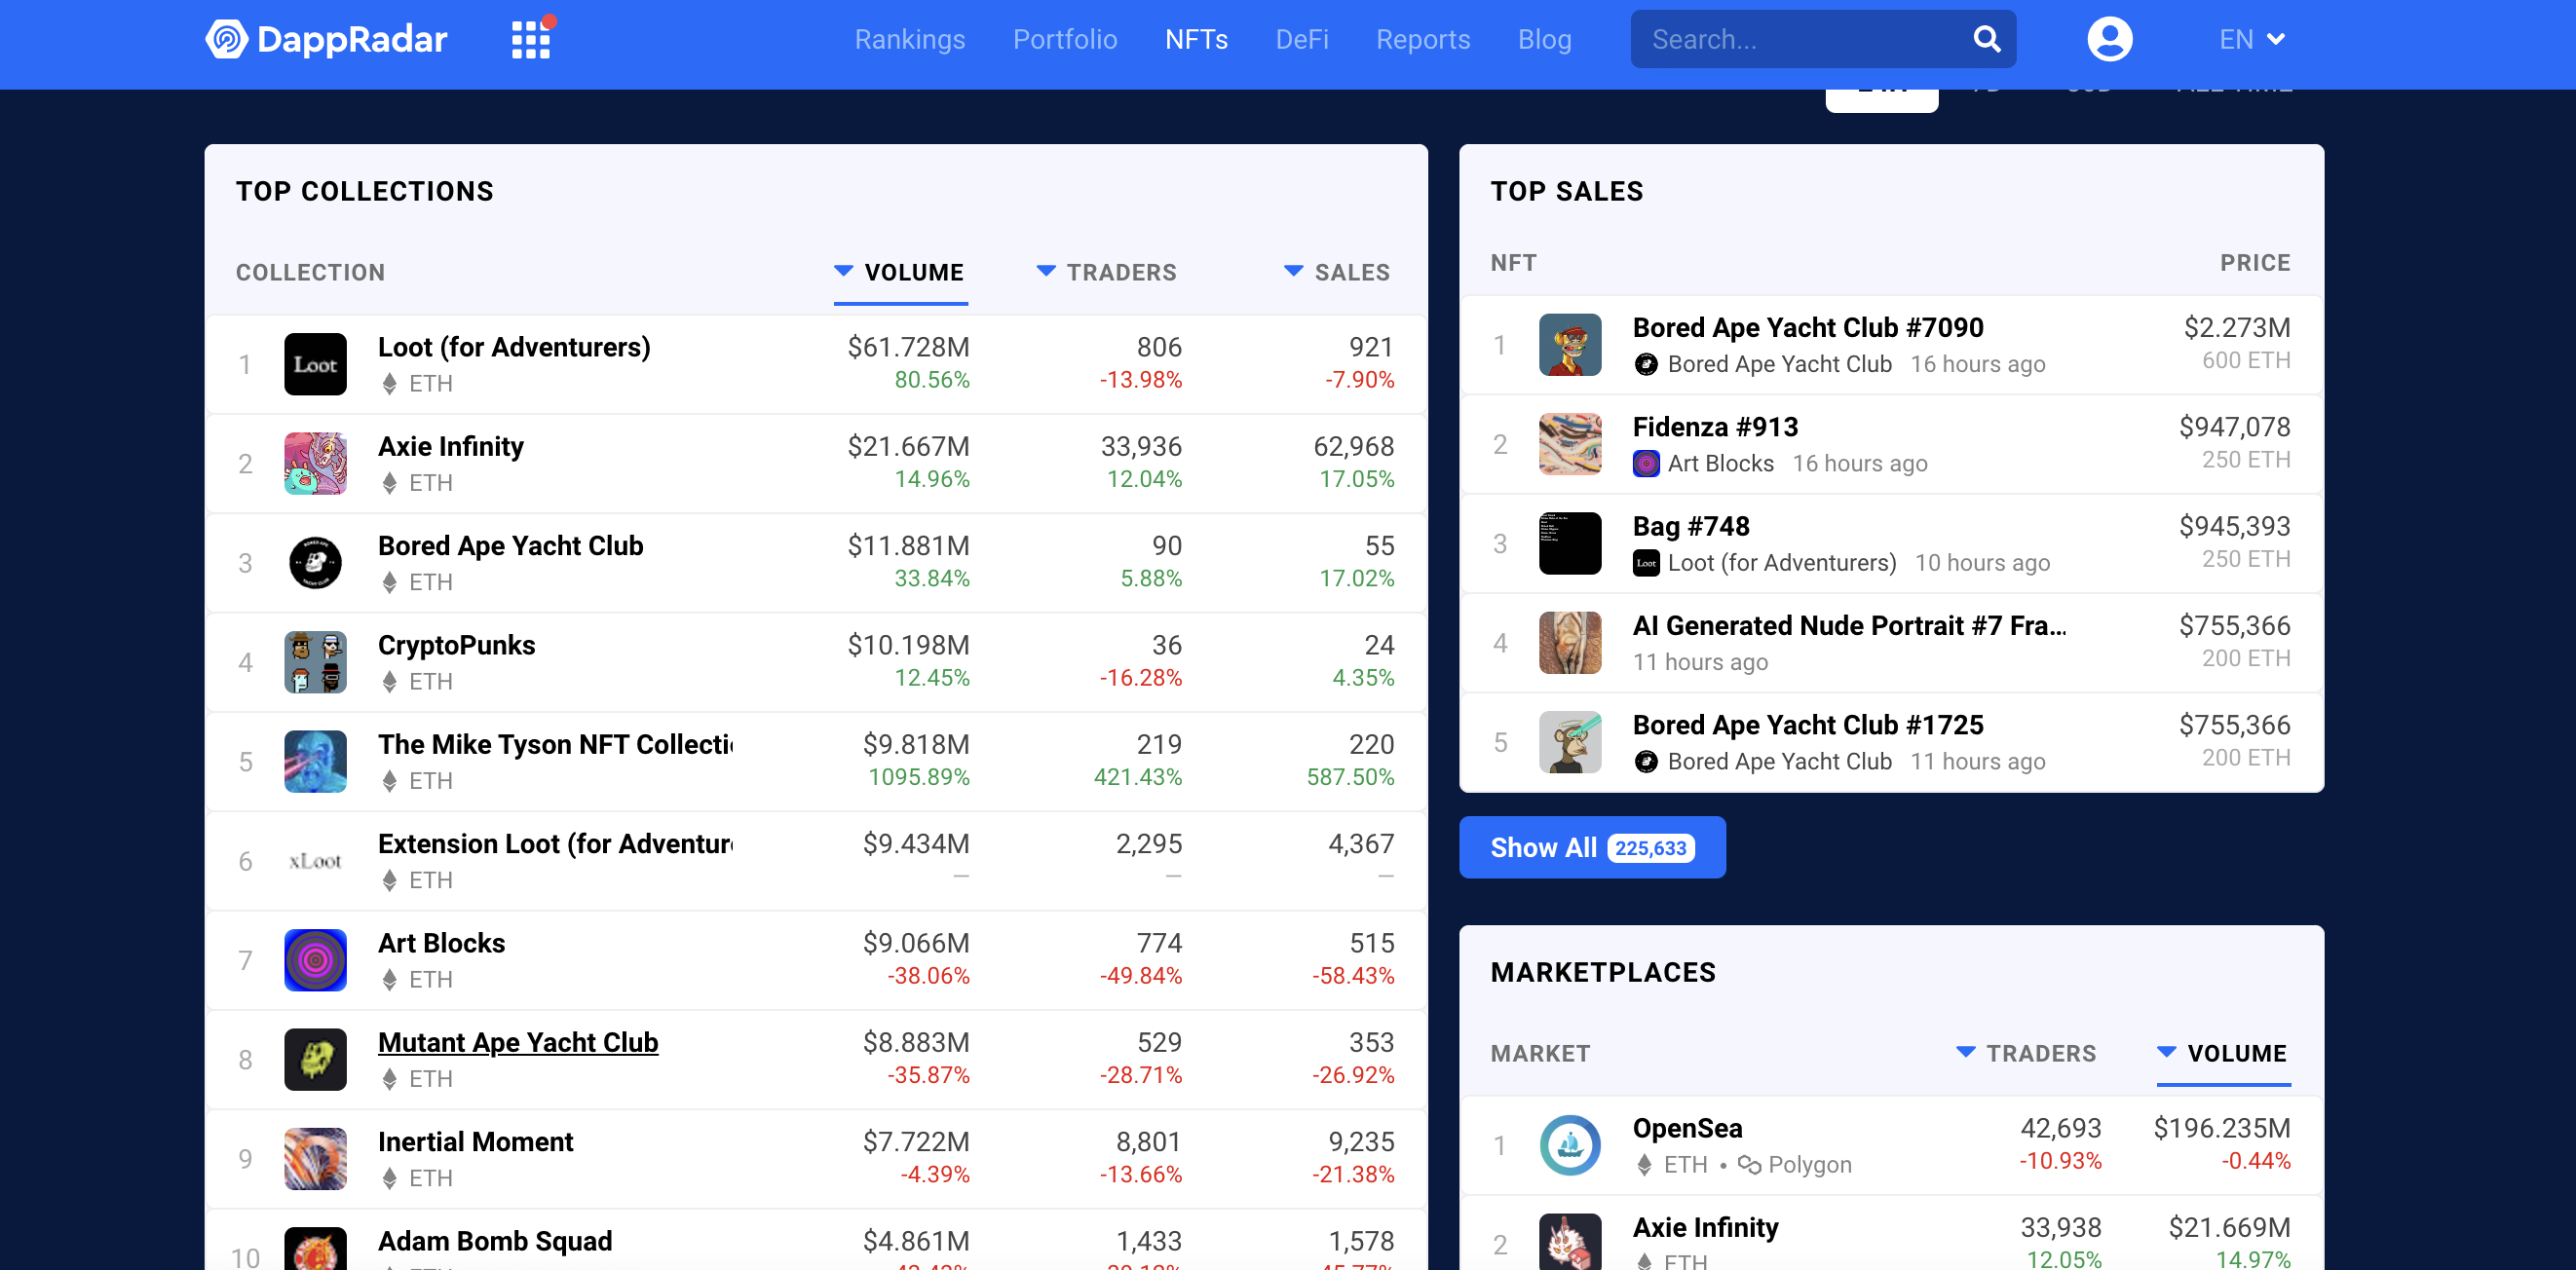Open Fidenza #913 sale link
The height and width of the screenshot is (1270, 2576).
click(1715, 427)
